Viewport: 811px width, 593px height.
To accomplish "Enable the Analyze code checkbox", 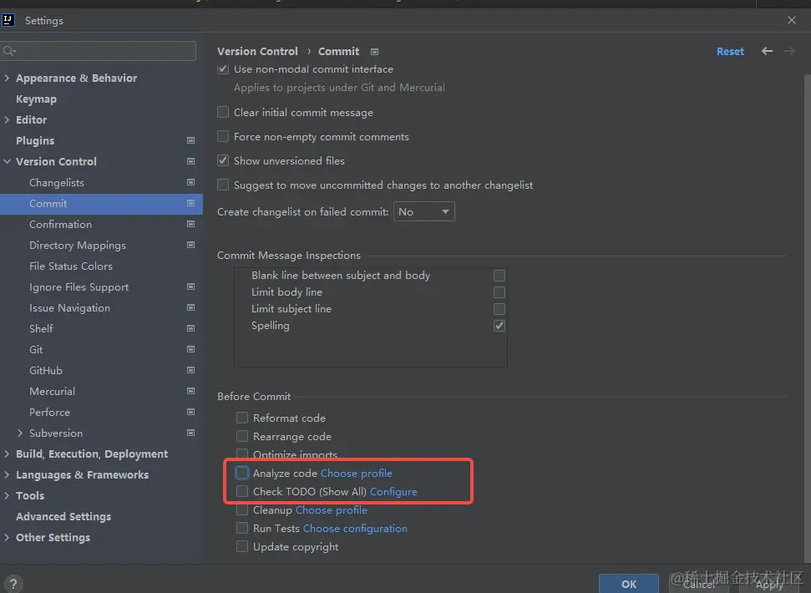I will [242, 473].
